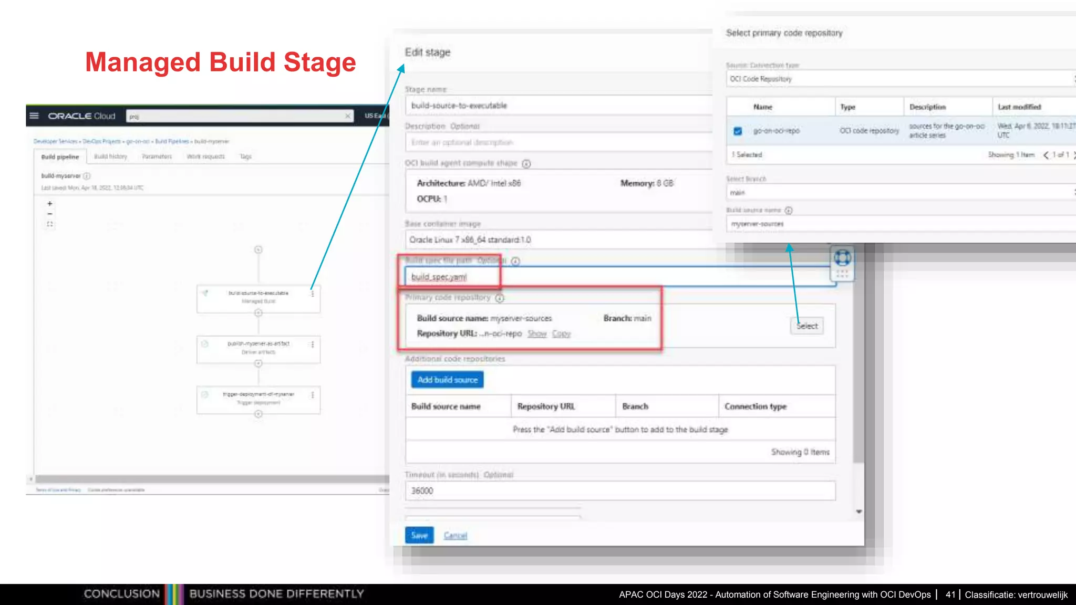Open the Oracle Cloud hamburger navigation menu
The width and height of the screenshot is (1076, 605).
coord(34,116)
